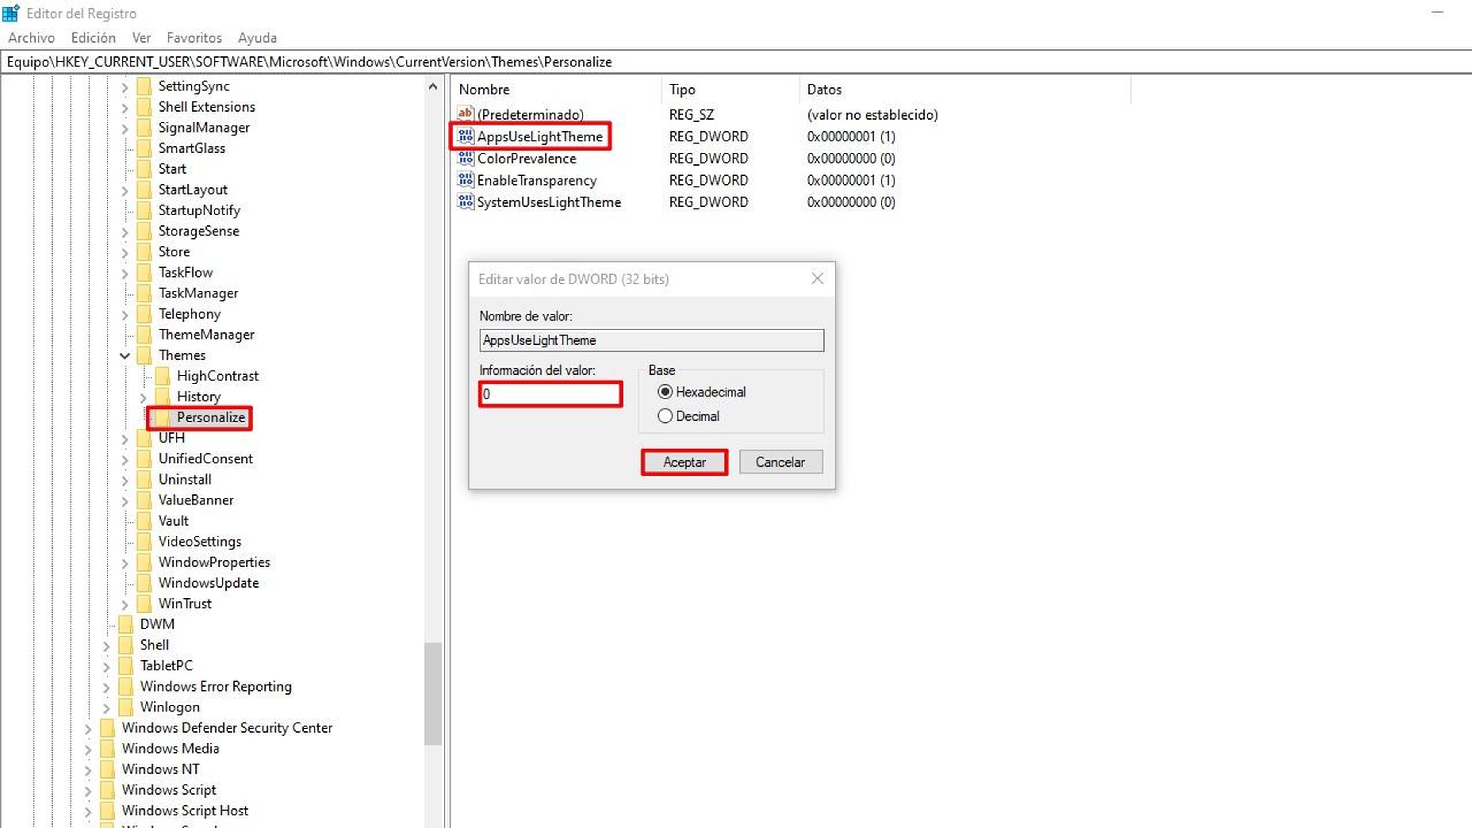Select the Decimal base radio button

[665, 416]
